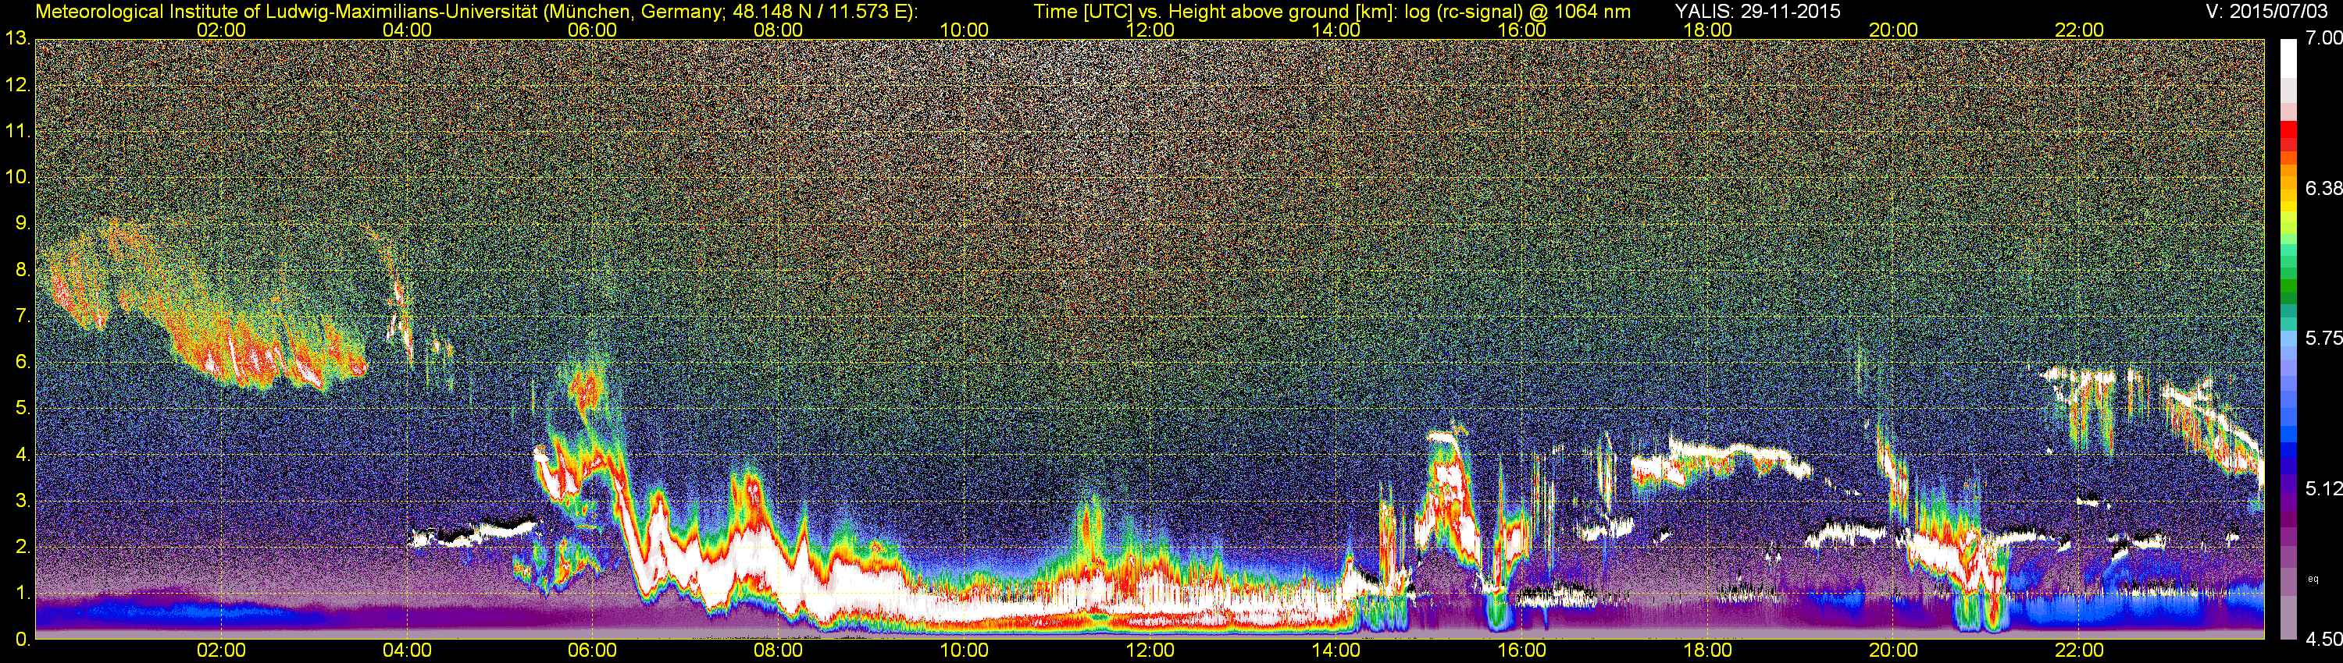Click the 02:00 label on top time axis
2343x663 pixels.
coord(221,30)
